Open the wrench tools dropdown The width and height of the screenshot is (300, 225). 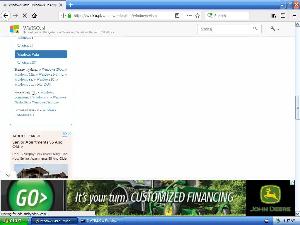pos(275,29)
